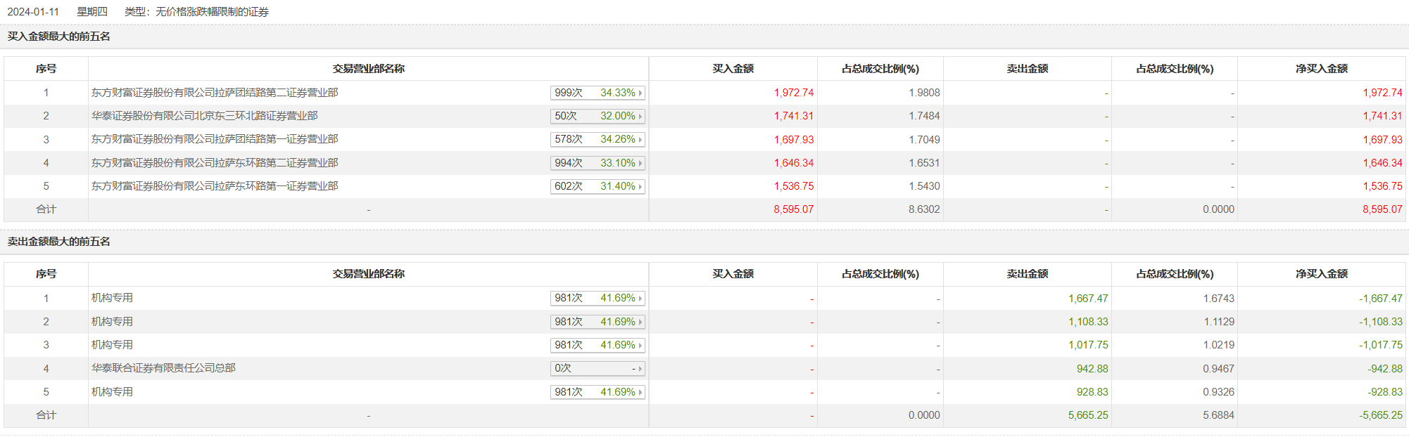Open 华泰联合证券有限责任公司总部 link
The image size is (1409, 437).
pos(163,368)
